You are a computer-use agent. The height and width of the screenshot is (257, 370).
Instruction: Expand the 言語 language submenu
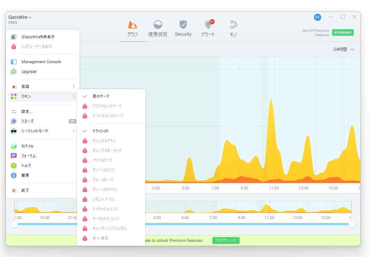[43, 87]
